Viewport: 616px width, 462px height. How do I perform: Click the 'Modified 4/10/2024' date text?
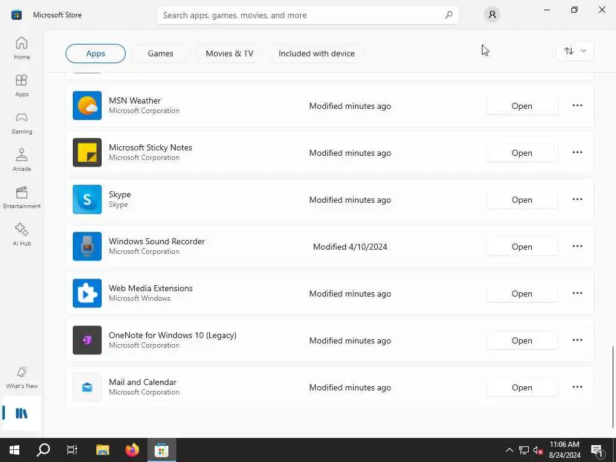point(350,247)
